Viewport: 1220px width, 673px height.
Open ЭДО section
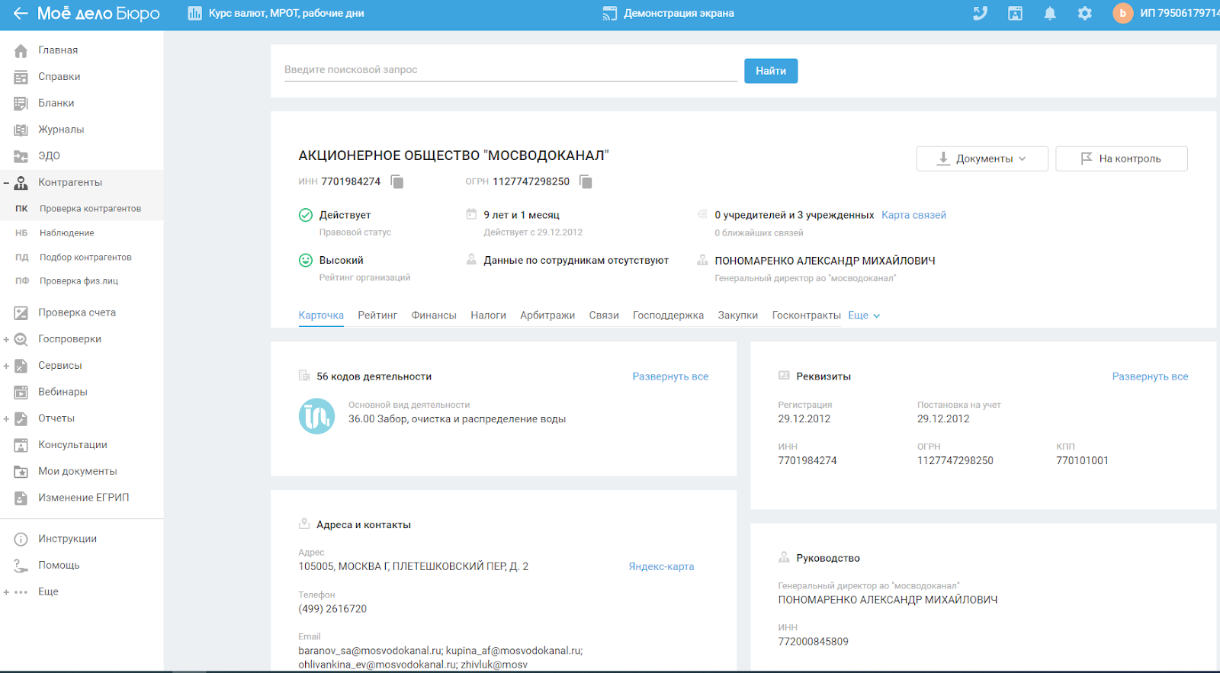click(50, 155)
